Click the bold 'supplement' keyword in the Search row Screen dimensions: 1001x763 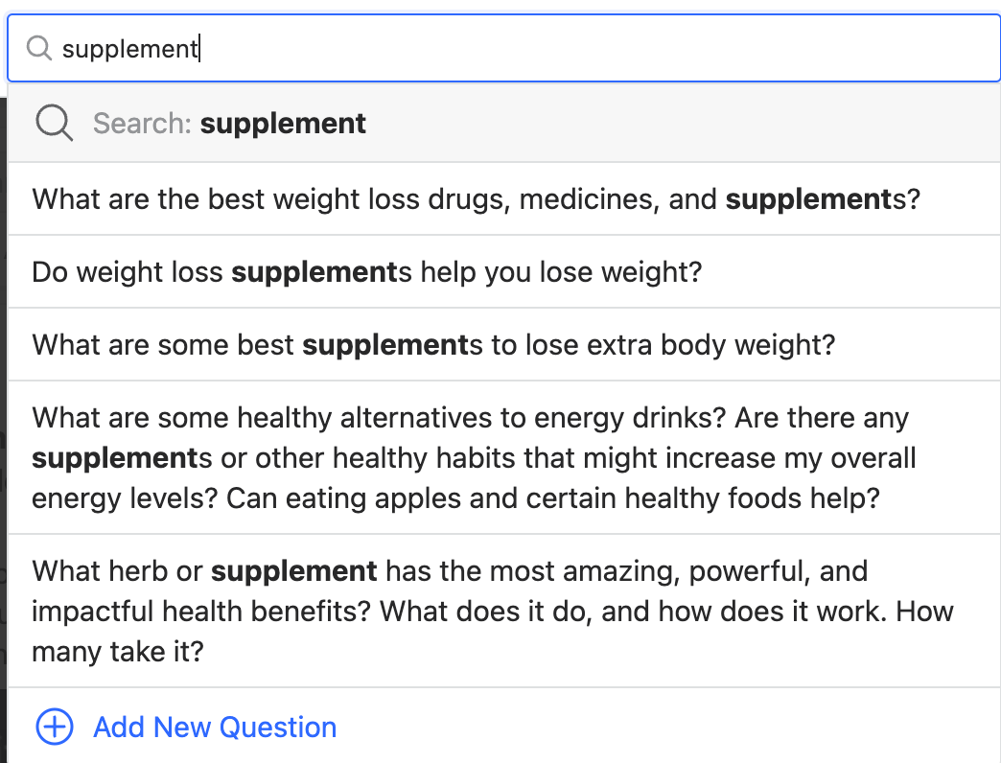(x=283, y=123)
